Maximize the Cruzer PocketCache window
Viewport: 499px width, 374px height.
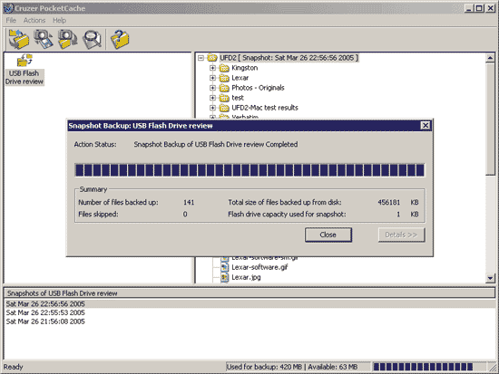click(479, 8)
